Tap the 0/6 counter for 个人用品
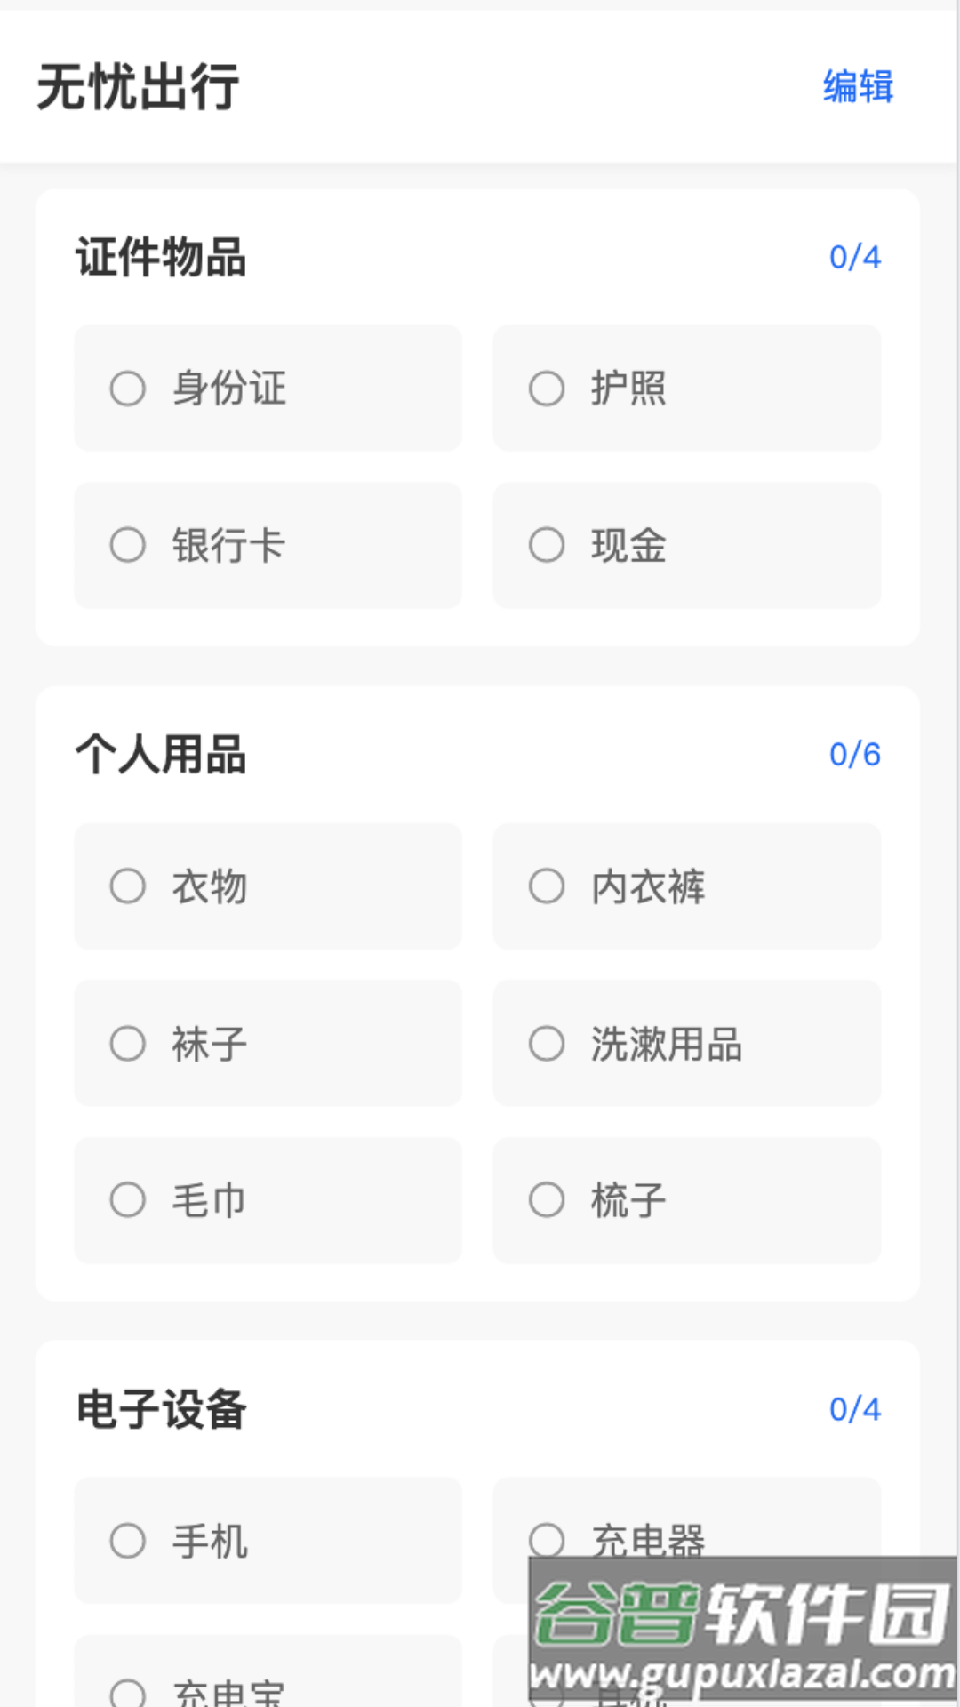The height and width of the screenshot is (1707, 960). (x=854, y=755)
